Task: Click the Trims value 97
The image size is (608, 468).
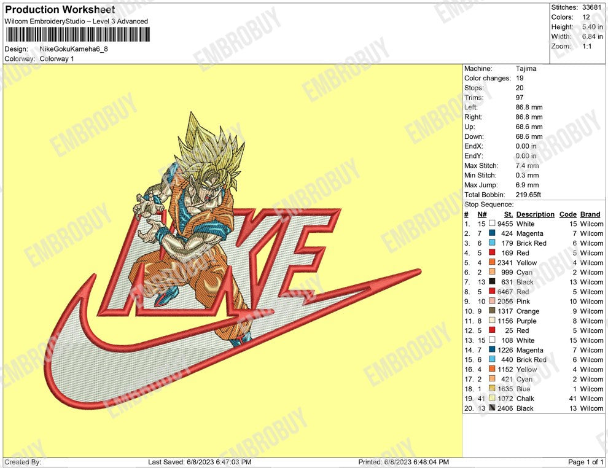Action: tap(519, 97)
